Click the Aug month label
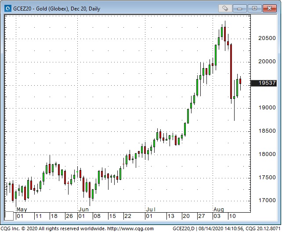This screenshot has height=232, width=282. [219, 210]
